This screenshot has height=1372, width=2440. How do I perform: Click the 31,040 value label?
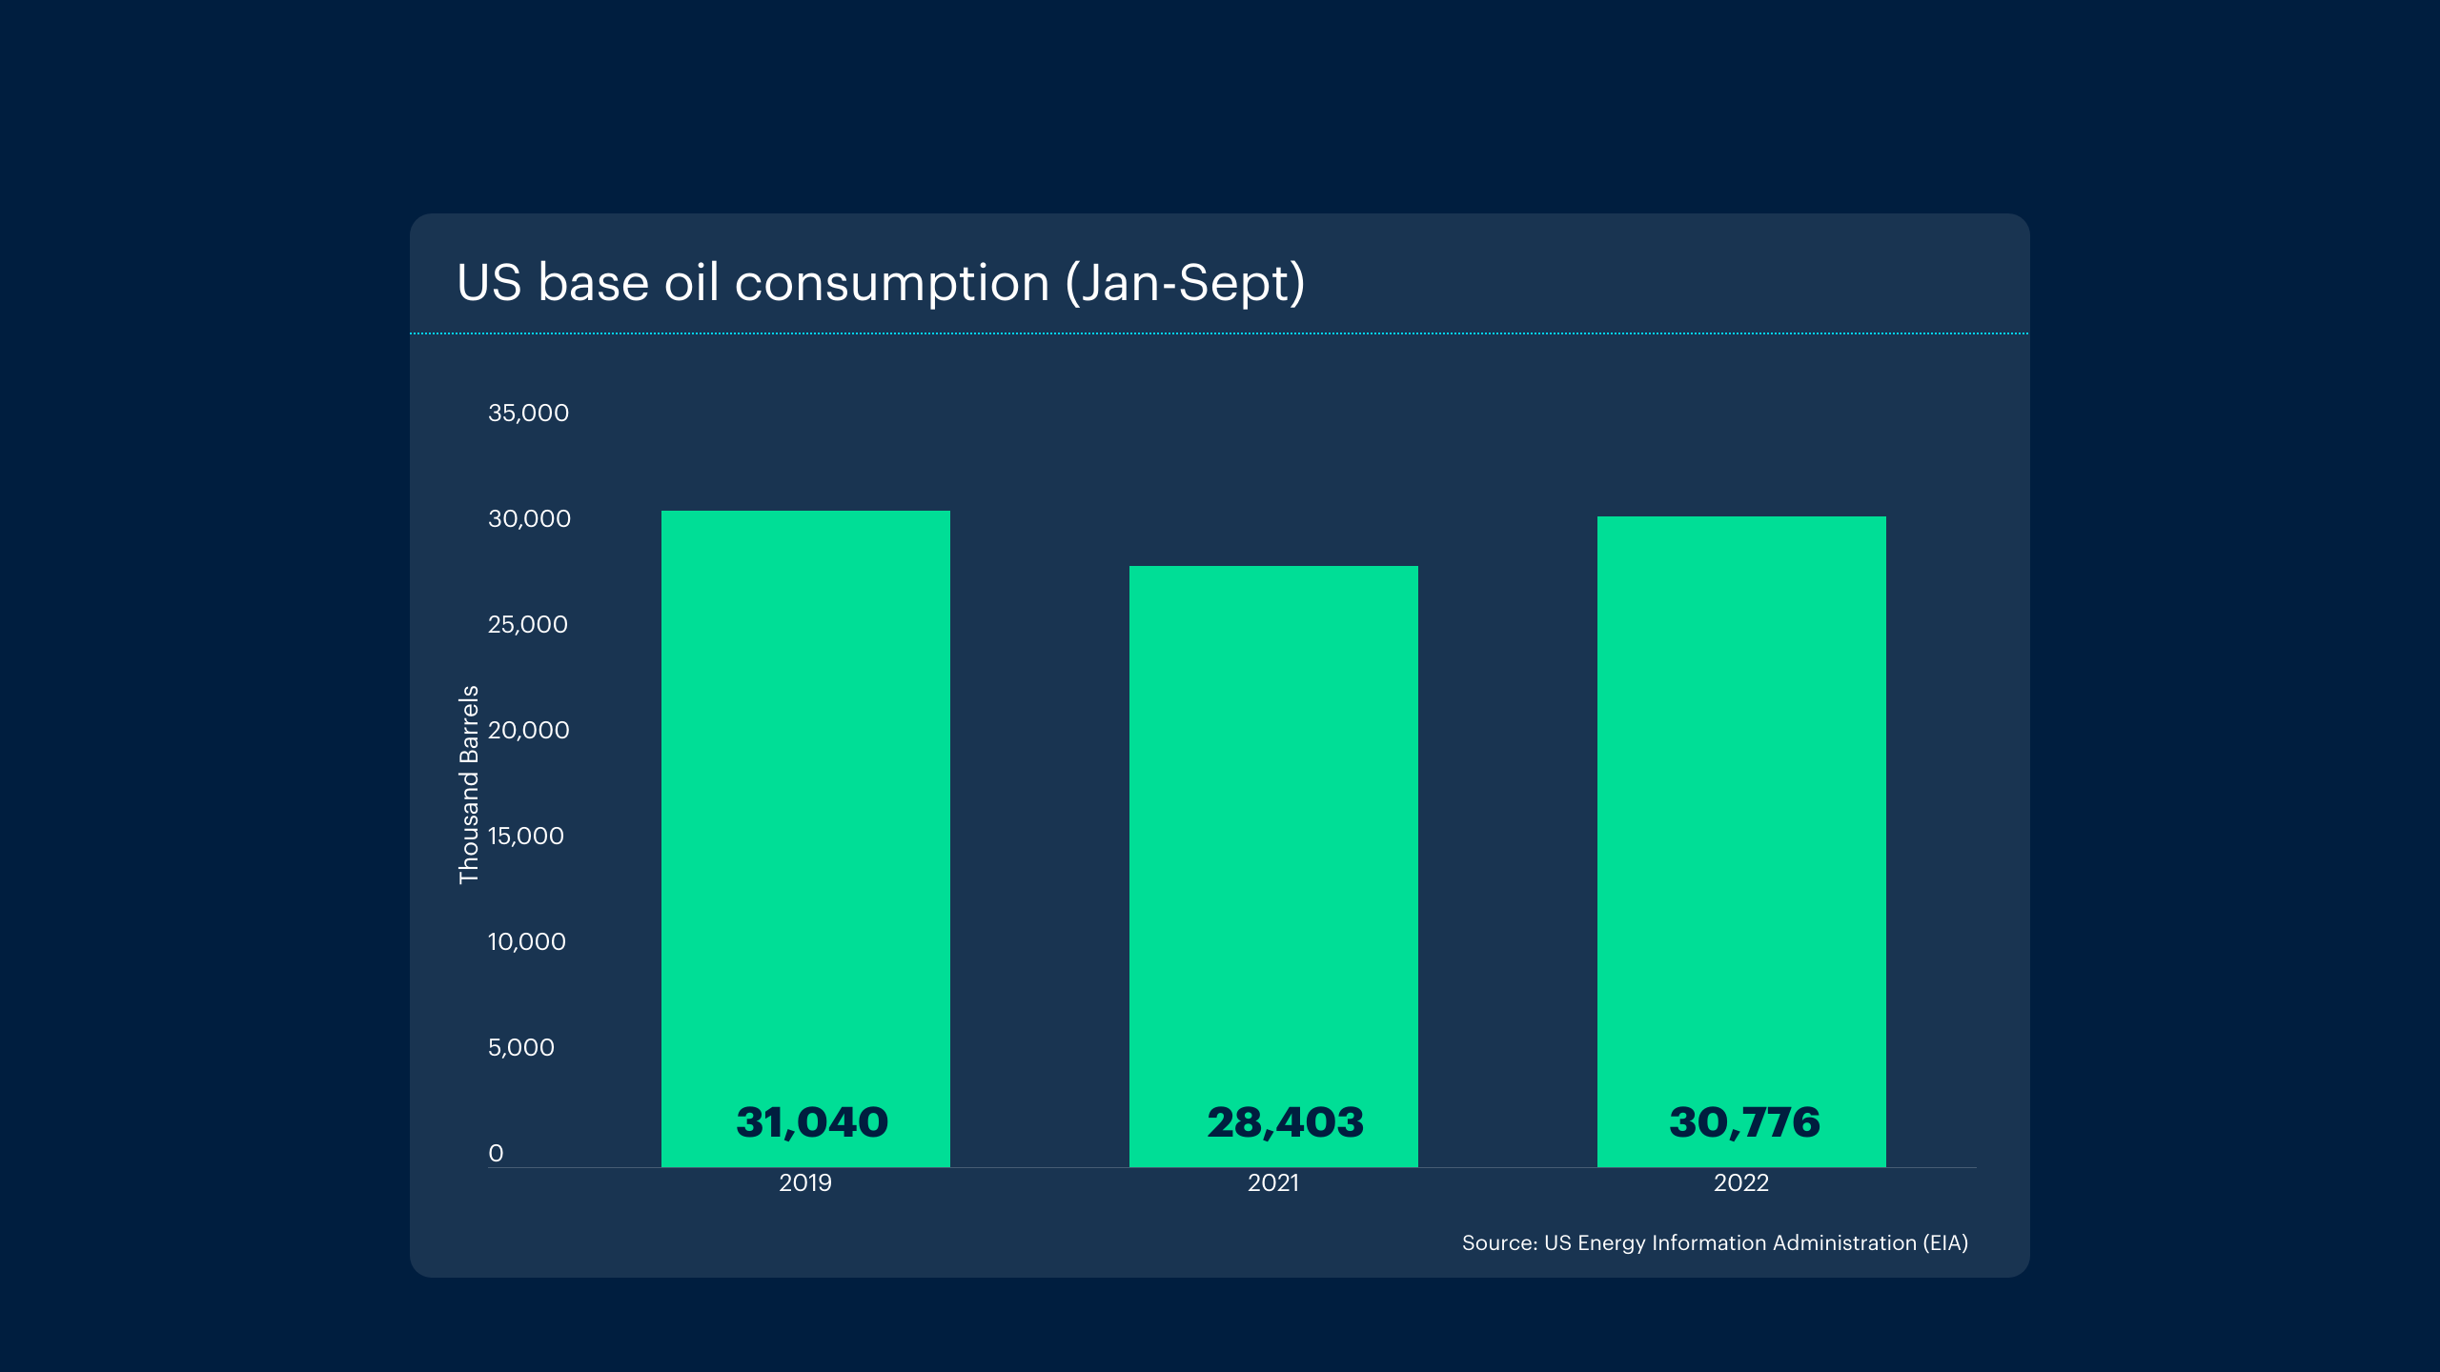click(812, 1122)
